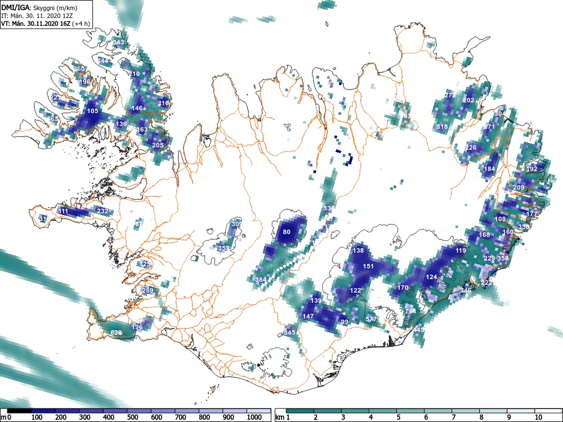Click the visibility value 628 on Reykjanes
The image size is (563, 422).
(x=116, y=333)
